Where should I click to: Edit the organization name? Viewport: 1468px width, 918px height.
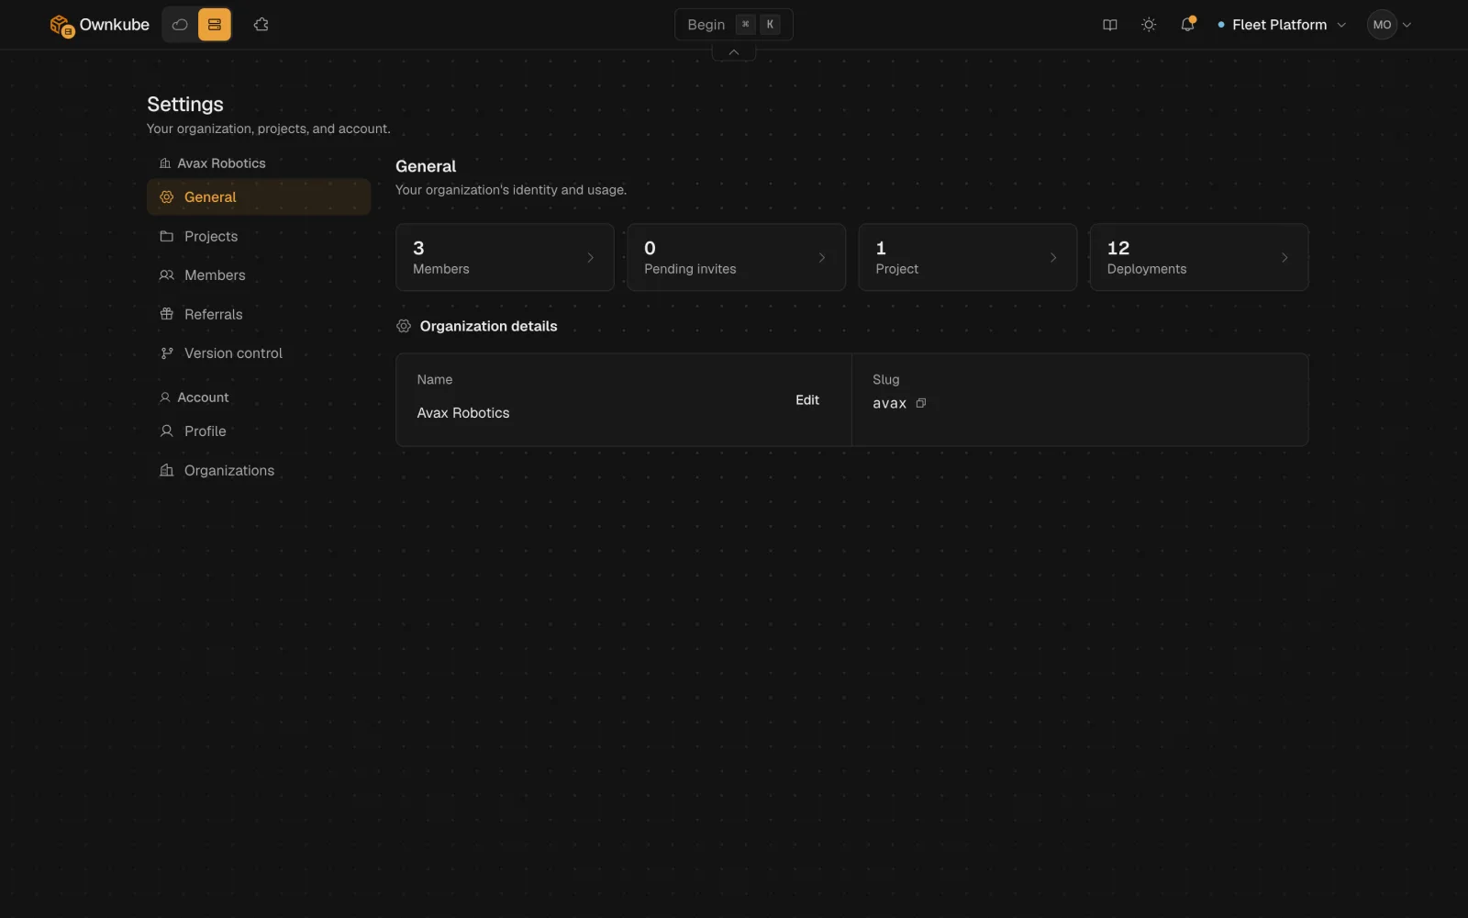(807, 399)
